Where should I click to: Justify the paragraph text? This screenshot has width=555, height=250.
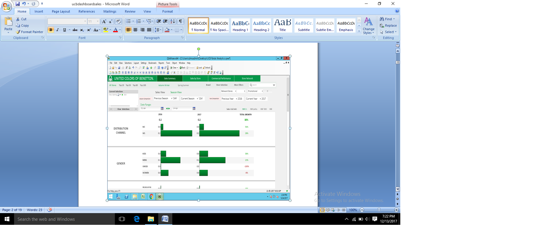point(149,30)
